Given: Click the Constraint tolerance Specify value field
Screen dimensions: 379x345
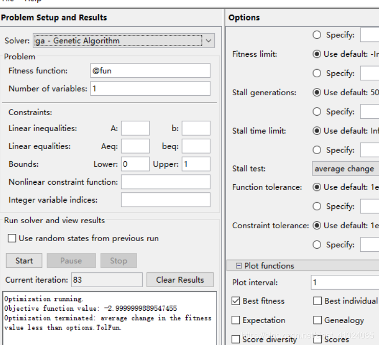Looking at the screenshot, I should coord(370,245).
